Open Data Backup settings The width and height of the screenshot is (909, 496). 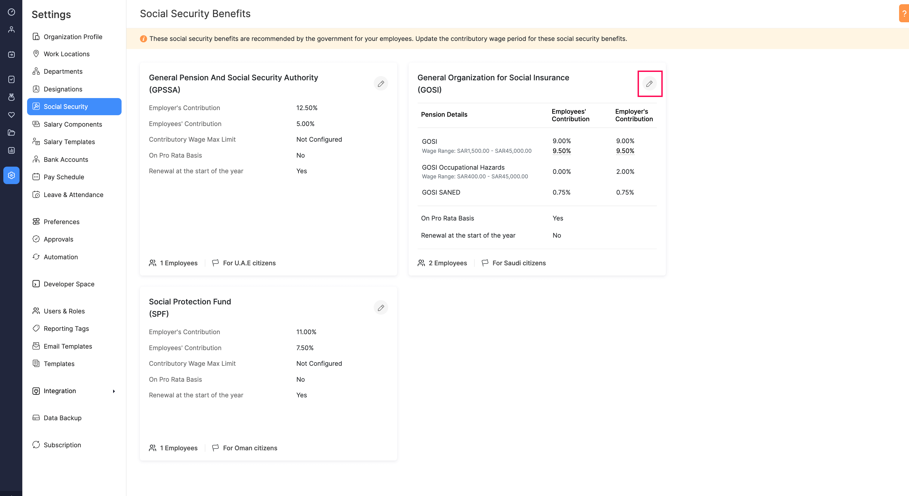point(63,418)
